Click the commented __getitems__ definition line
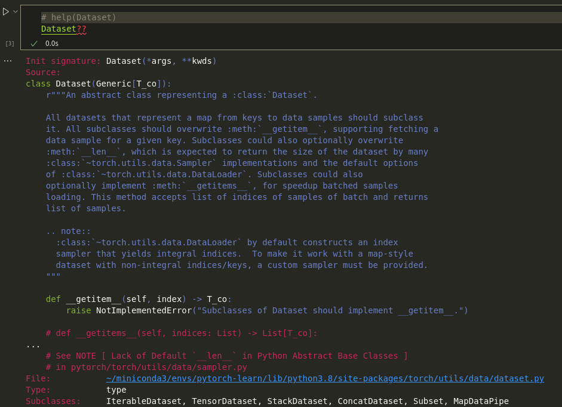The image size is (562, 407). [x=182, y=333]
